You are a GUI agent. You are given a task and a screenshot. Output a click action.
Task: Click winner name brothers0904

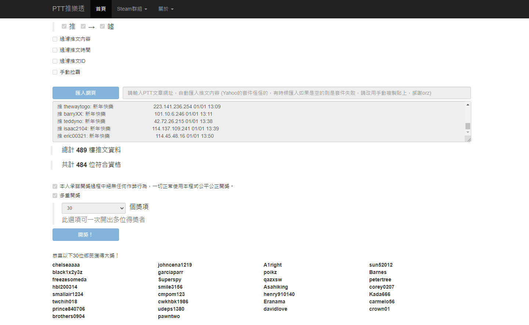click(x=69, y=316)
